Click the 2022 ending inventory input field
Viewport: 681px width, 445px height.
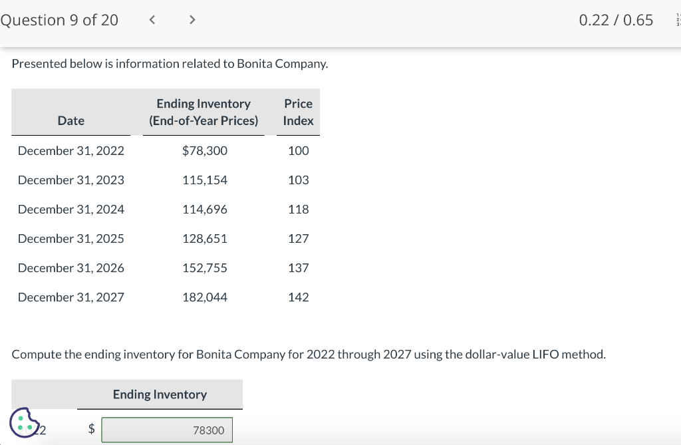click(x=167, y=430)
